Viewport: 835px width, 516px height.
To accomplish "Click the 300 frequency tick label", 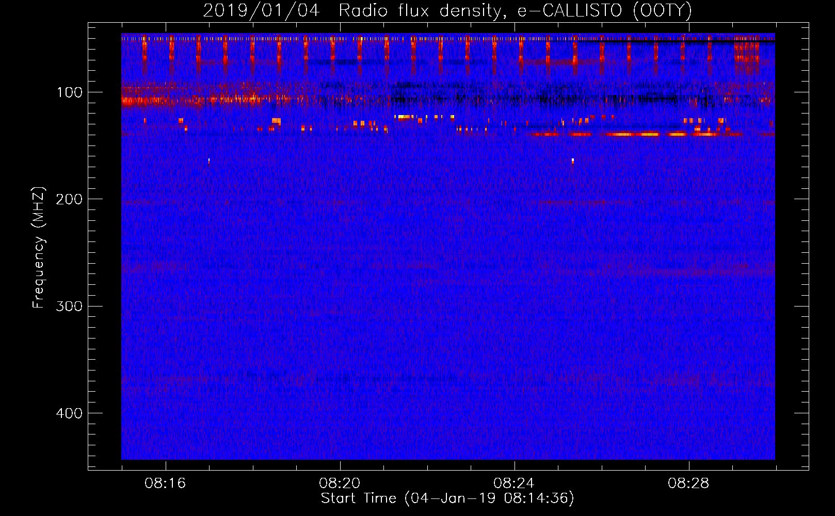I will (69, 306).
